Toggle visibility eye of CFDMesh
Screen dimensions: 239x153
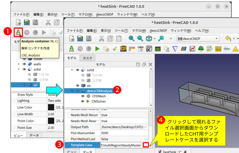(83, 96)
